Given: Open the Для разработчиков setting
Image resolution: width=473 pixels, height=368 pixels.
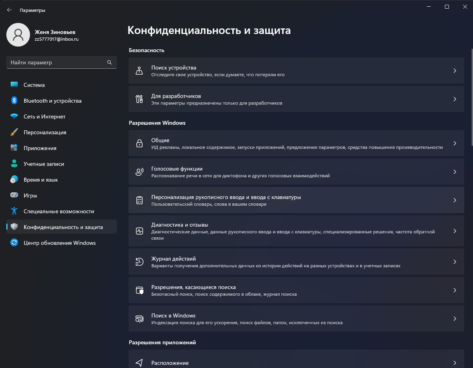Looking at the screenshot, I should [x=296, y=99].
